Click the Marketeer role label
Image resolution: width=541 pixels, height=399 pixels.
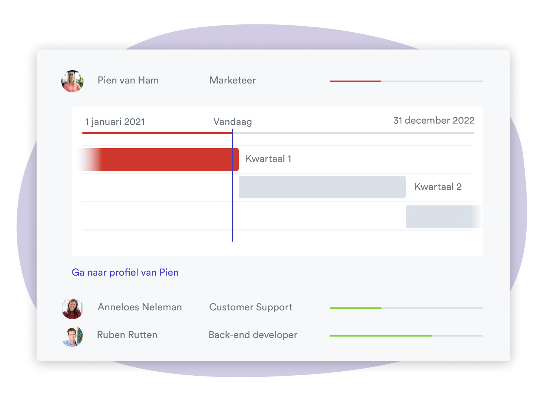[232, 80]
